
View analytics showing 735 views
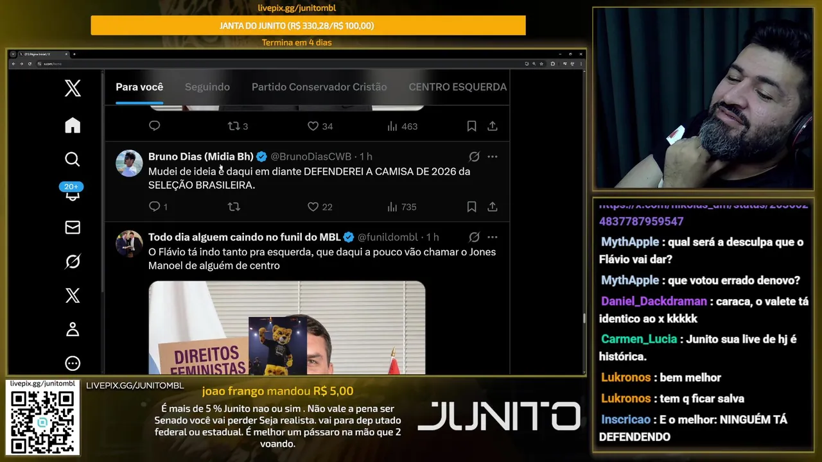(402, 207)
